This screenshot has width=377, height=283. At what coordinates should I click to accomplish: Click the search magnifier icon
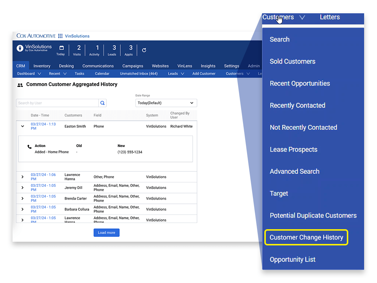click(102, 103)
